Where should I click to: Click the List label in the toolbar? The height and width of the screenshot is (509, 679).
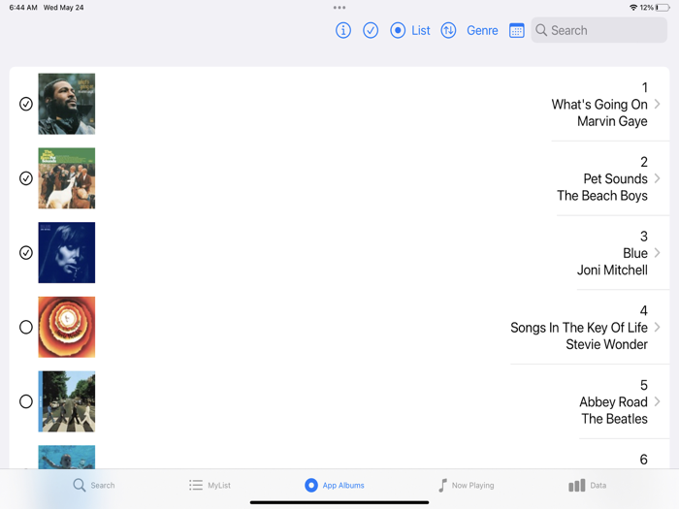coord(420,30)
